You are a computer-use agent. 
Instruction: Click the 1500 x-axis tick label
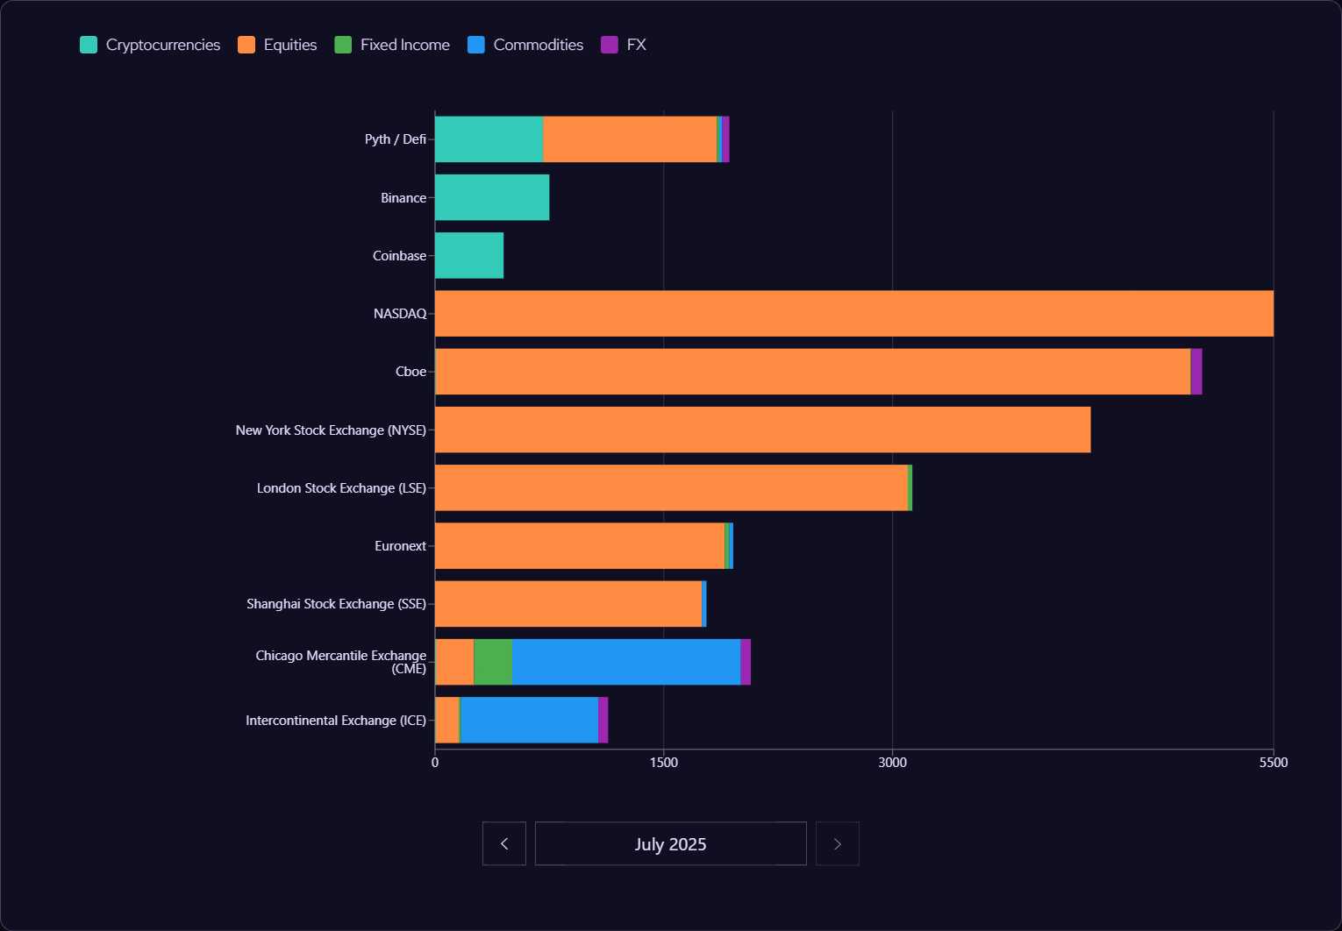[x=664, y=763]
